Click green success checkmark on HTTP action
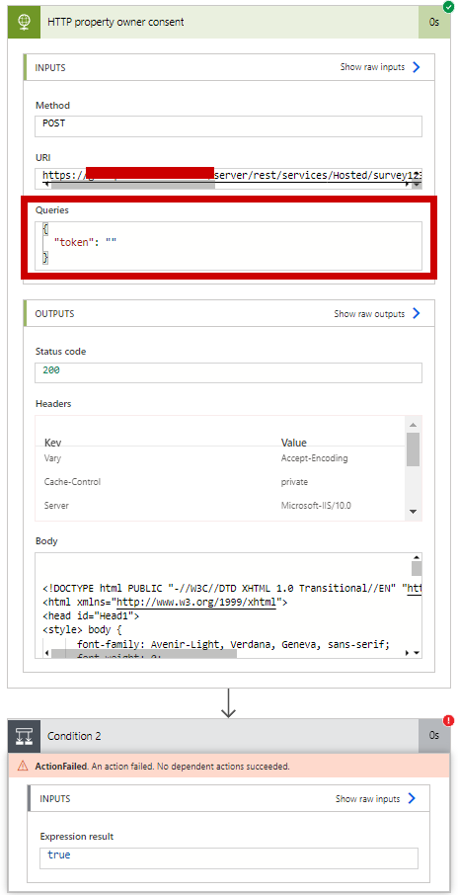The height and width of the screenshot is (895, 458). (x=448, y=6)
